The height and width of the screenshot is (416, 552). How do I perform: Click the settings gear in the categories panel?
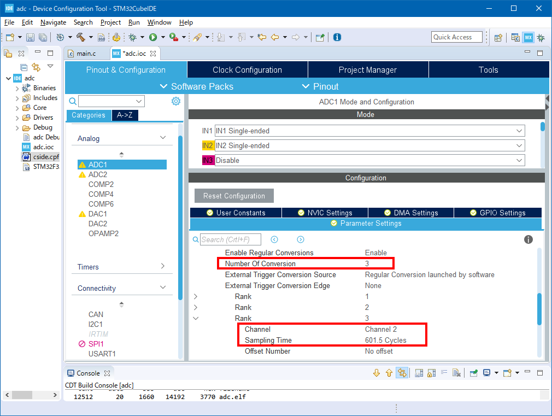pos(175,102)
